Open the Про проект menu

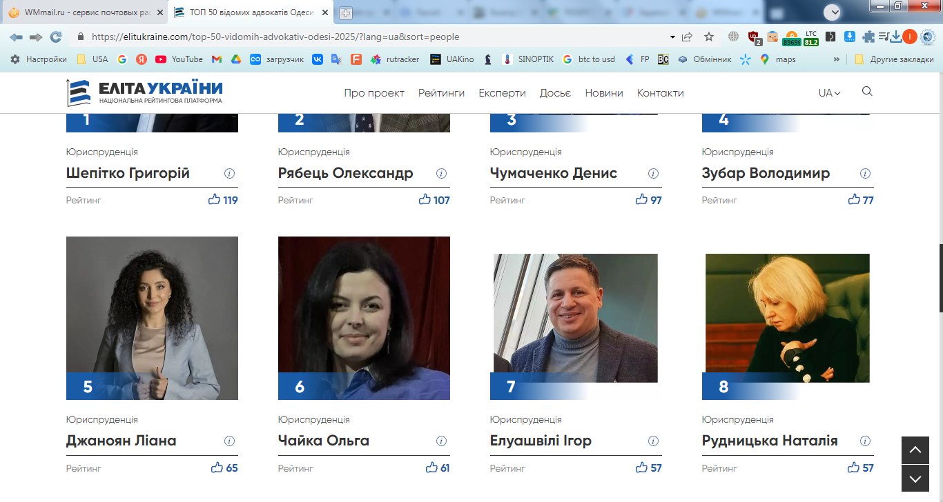click(x=374, y=93)
